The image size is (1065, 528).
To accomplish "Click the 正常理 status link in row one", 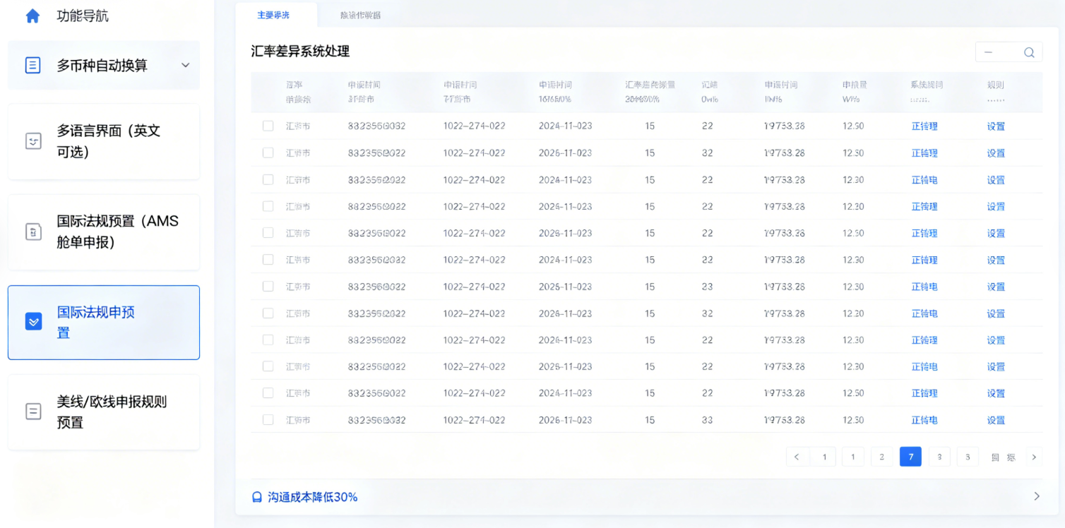I will click(x=925, y=126).
